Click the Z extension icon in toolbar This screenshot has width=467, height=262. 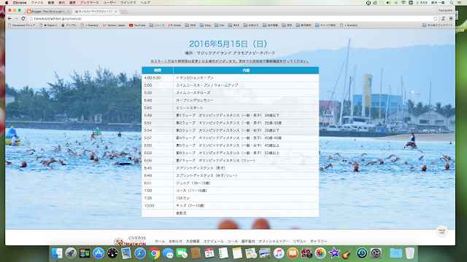(443, 18)
